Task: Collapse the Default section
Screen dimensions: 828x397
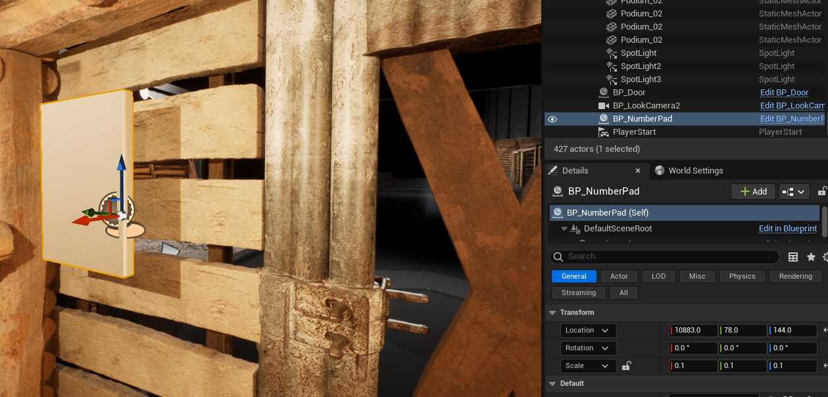Action: click(552, 384)
